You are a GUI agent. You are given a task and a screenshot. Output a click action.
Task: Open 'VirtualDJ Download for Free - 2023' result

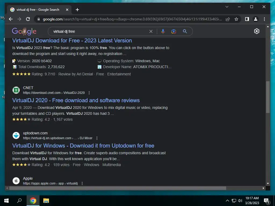(72, 41)
